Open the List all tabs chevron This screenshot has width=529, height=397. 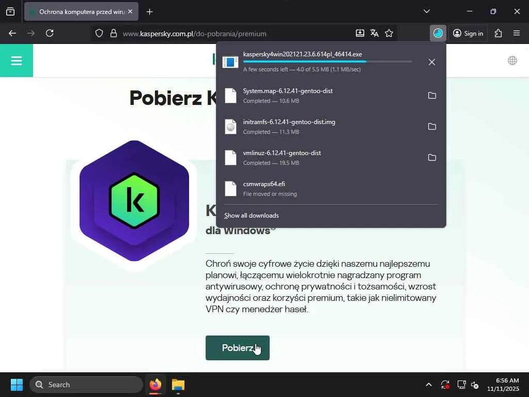pos(426,11)
